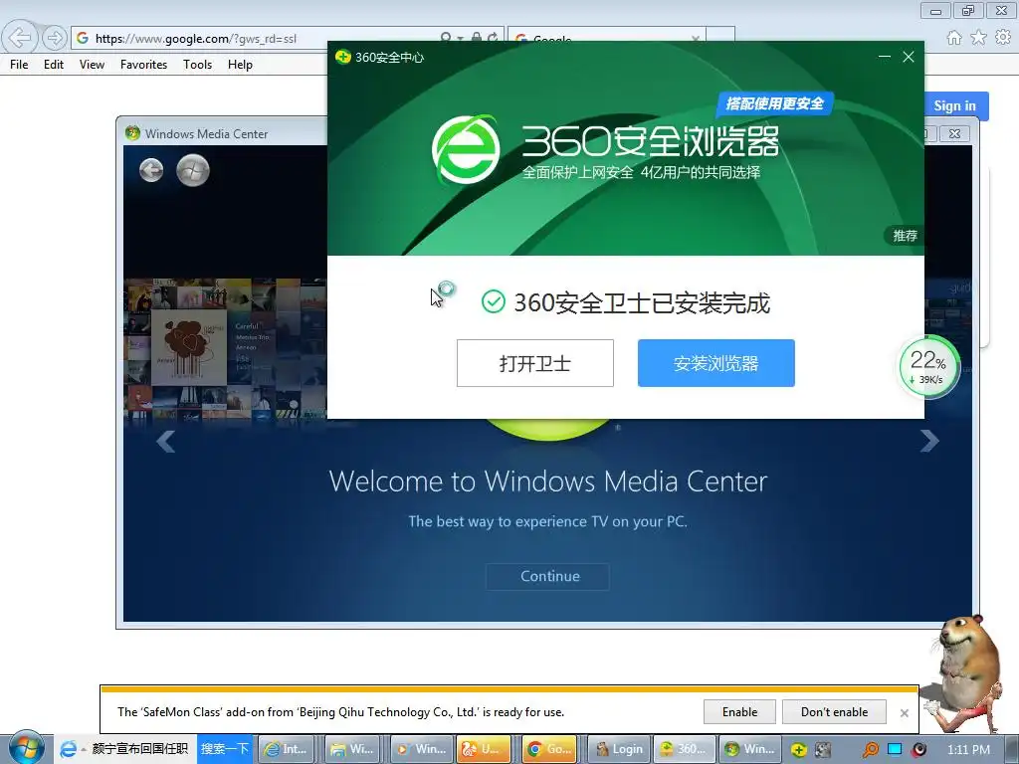Viewport: 1019px width, 764px height.
Task: Click blue monitor tray icon
Action: pos(895,750)
